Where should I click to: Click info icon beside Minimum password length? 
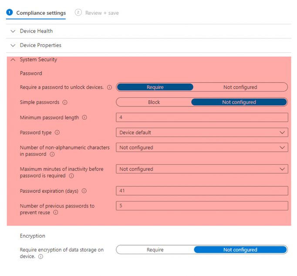coord(84,118)
